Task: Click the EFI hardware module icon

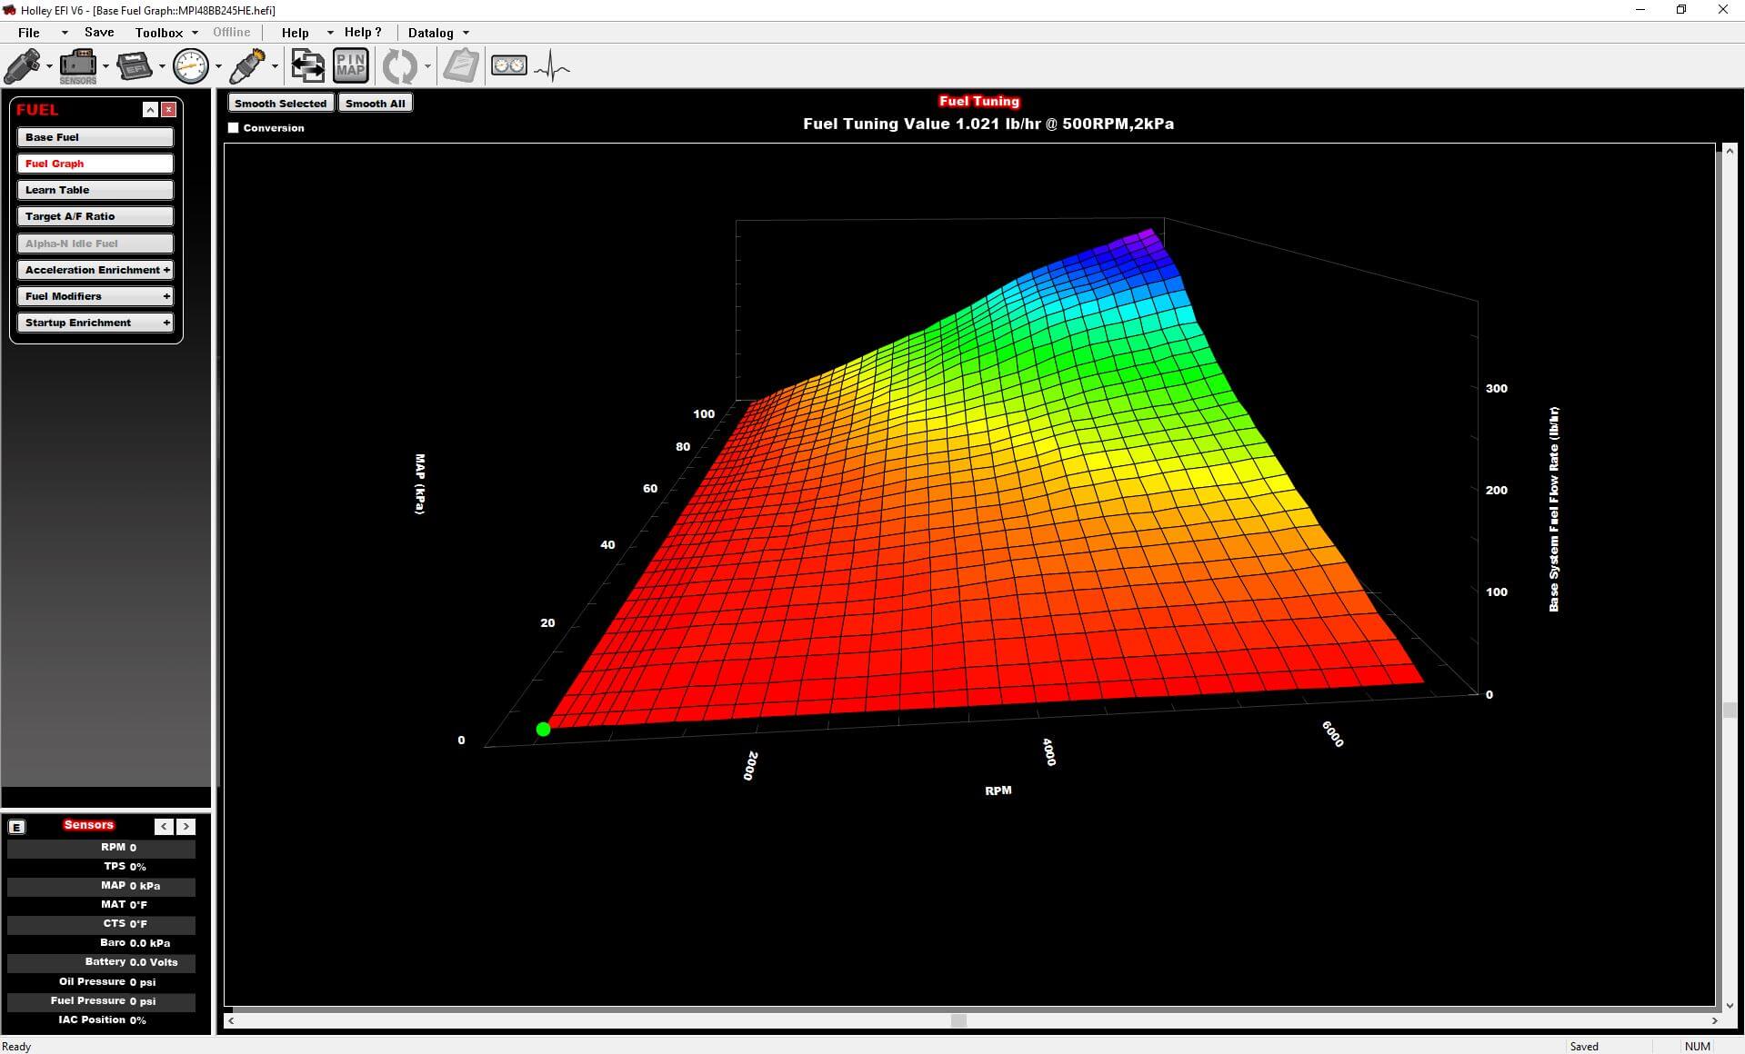Action: pos(135,65)
